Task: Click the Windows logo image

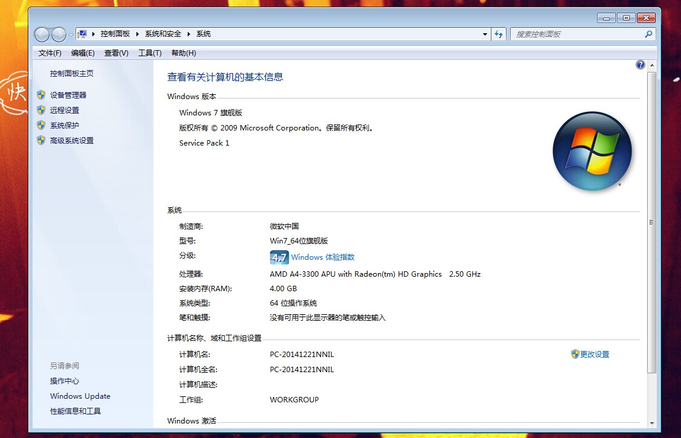Action: coord(592,151)
